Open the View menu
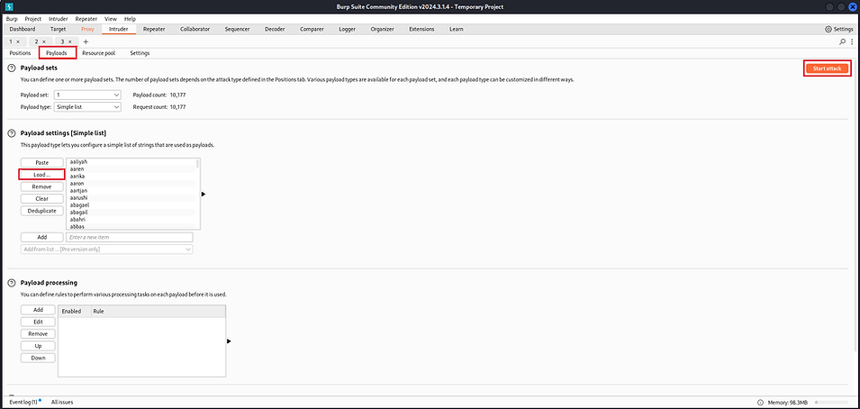 click(111, 19)
